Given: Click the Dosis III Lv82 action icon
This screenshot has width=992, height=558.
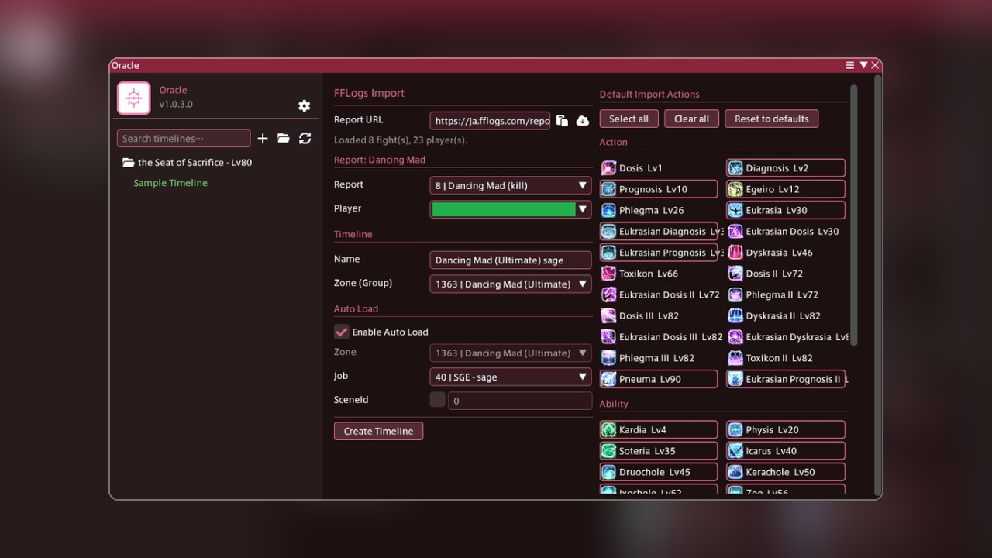Looking at the screenshot, I should [609, 315].
